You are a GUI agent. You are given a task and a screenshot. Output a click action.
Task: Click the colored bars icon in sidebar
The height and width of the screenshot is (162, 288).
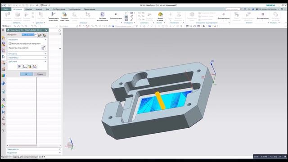click(3, 75)
